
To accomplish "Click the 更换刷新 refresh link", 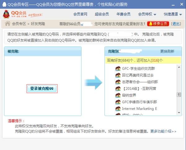I will (167, 51).
